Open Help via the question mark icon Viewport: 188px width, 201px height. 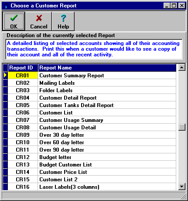[x=63, y=21]
